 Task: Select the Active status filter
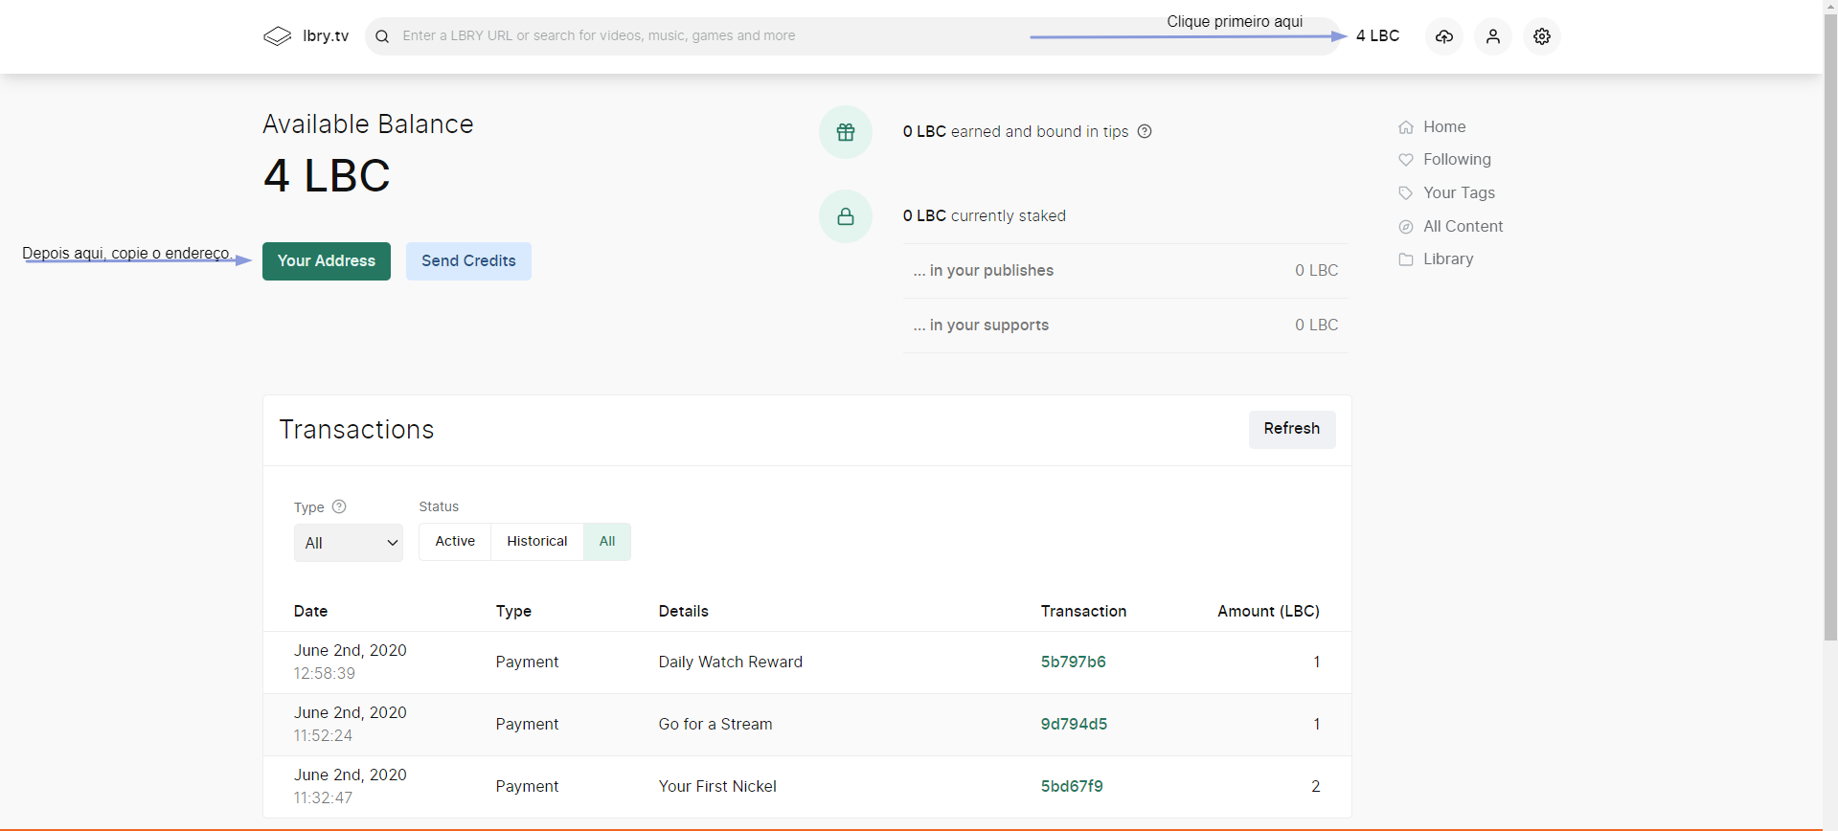455,541
